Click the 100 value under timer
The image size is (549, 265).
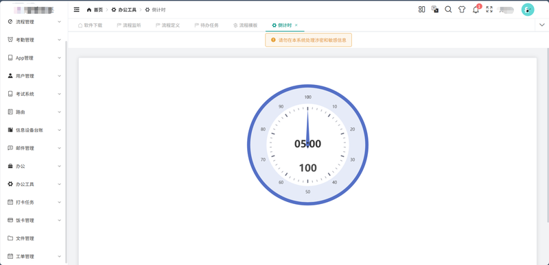(x=307, y=168)
